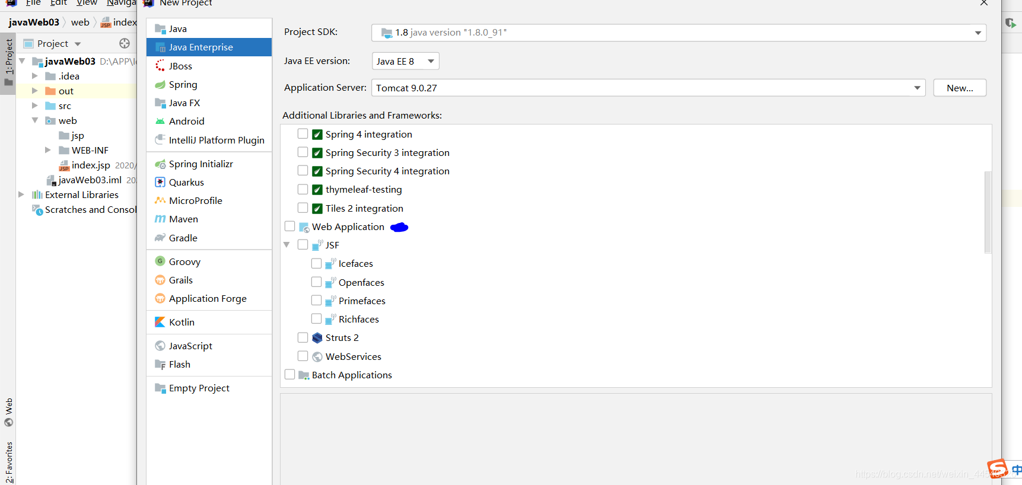Expand External Libraries node

pos(21,194)
